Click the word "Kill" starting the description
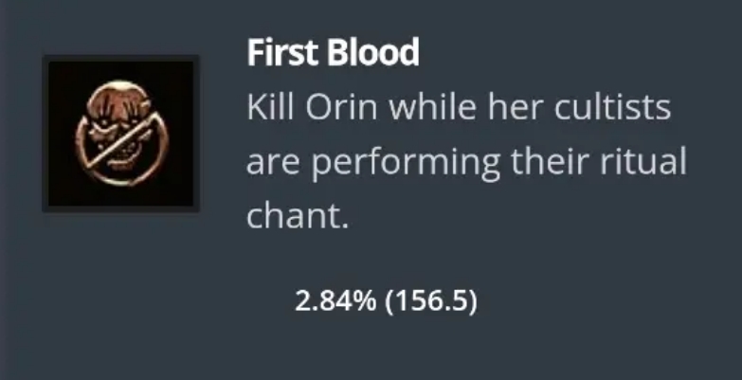Viewport: 742px width, 380px height. click(272, 108)
